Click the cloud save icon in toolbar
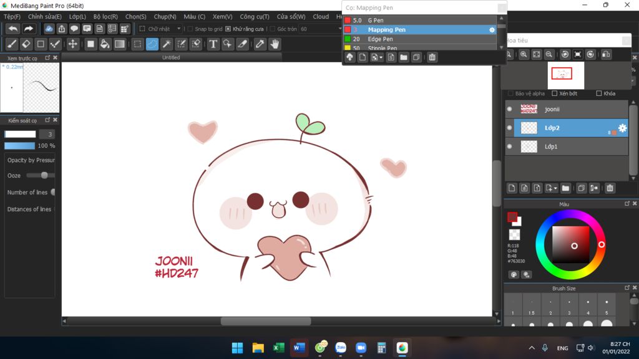Screen dimensions: 639x359 coord(49,29)
